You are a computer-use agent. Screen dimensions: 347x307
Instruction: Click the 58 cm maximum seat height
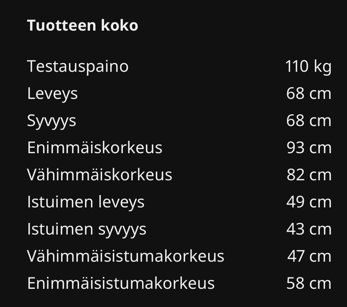click(309, 283)
